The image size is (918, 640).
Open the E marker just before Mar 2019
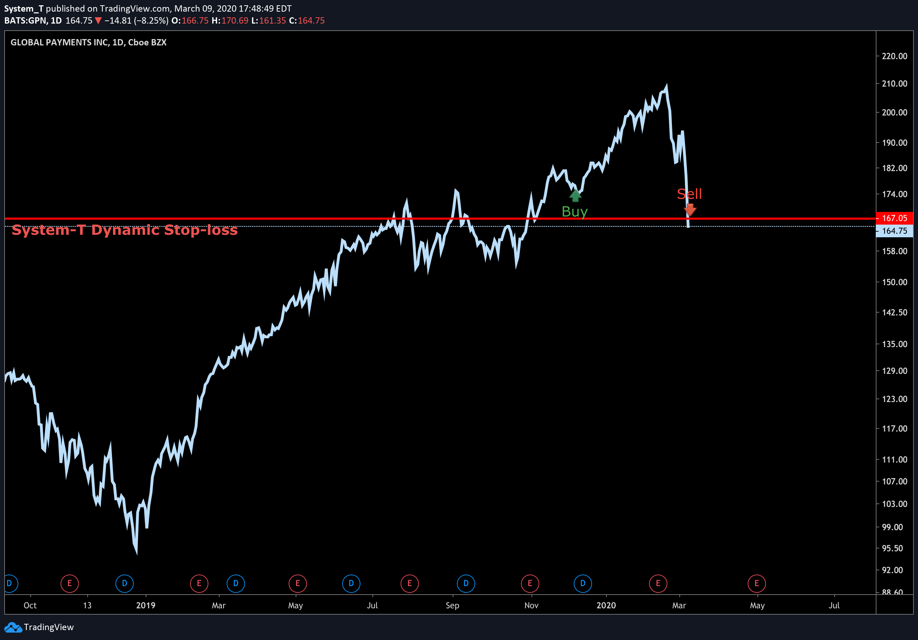(x=199, y=583)
